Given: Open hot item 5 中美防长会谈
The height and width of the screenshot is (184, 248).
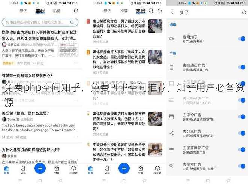Looking at the screenshot, I should 119,152.
